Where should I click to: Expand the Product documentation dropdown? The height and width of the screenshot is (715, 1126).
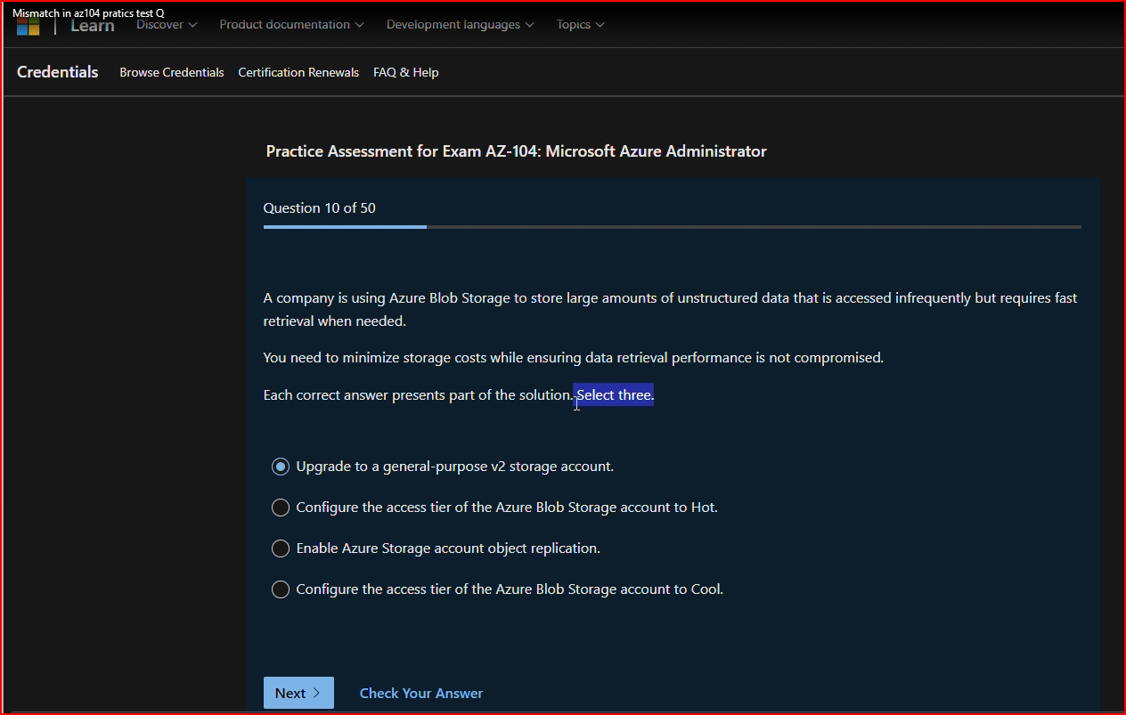291,24
